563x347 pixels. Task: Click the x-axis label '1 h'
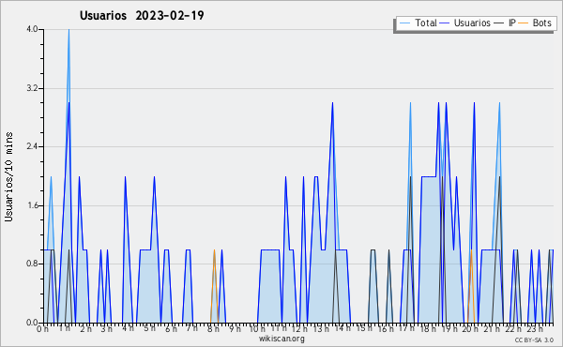[x=64, y=328]
